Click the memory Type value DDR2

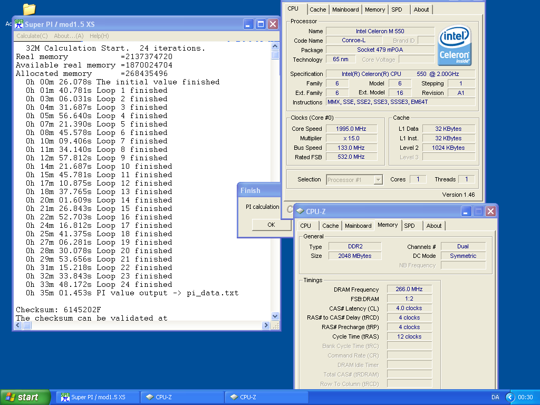355,247
